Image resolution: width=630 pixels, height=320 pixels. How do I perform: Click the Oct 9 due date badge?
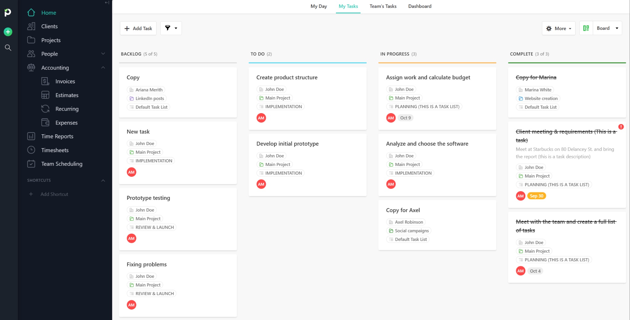click(405, 118)
